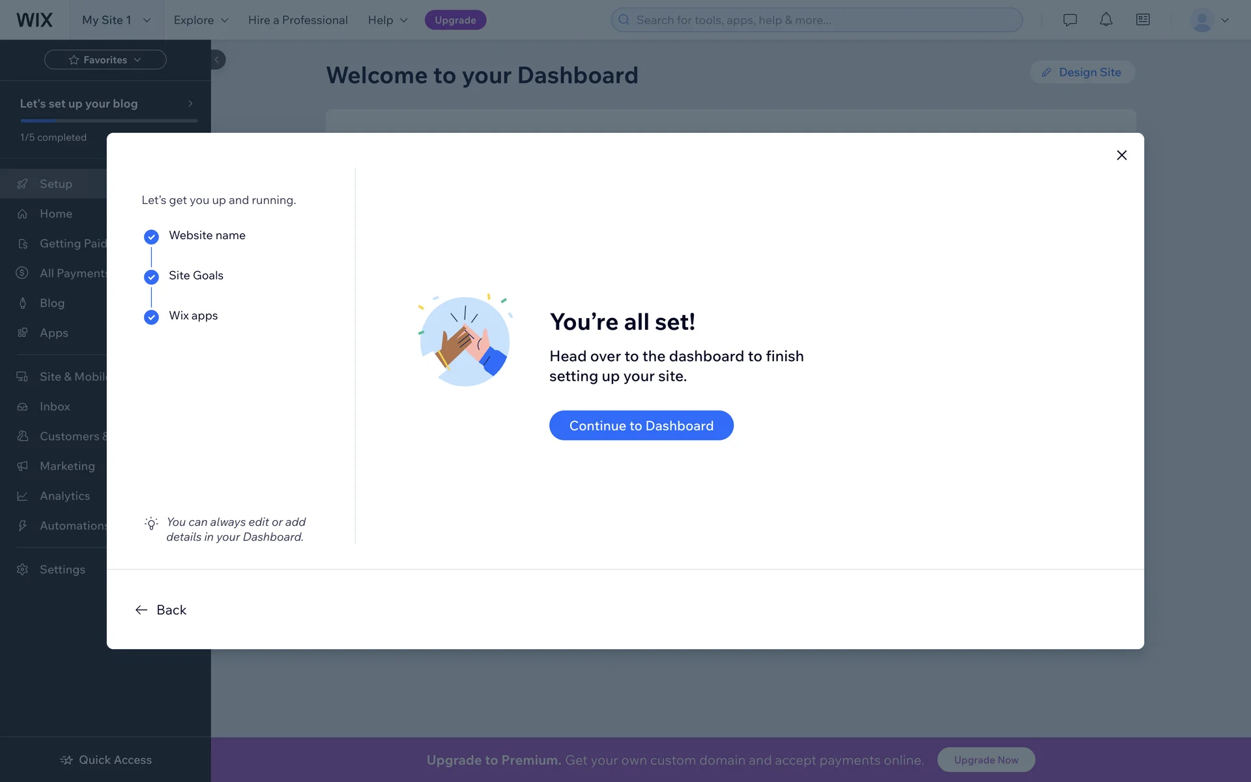Focus the search tools and apps field
Viewport: 1251px width, 782px height.
(816, 20)
